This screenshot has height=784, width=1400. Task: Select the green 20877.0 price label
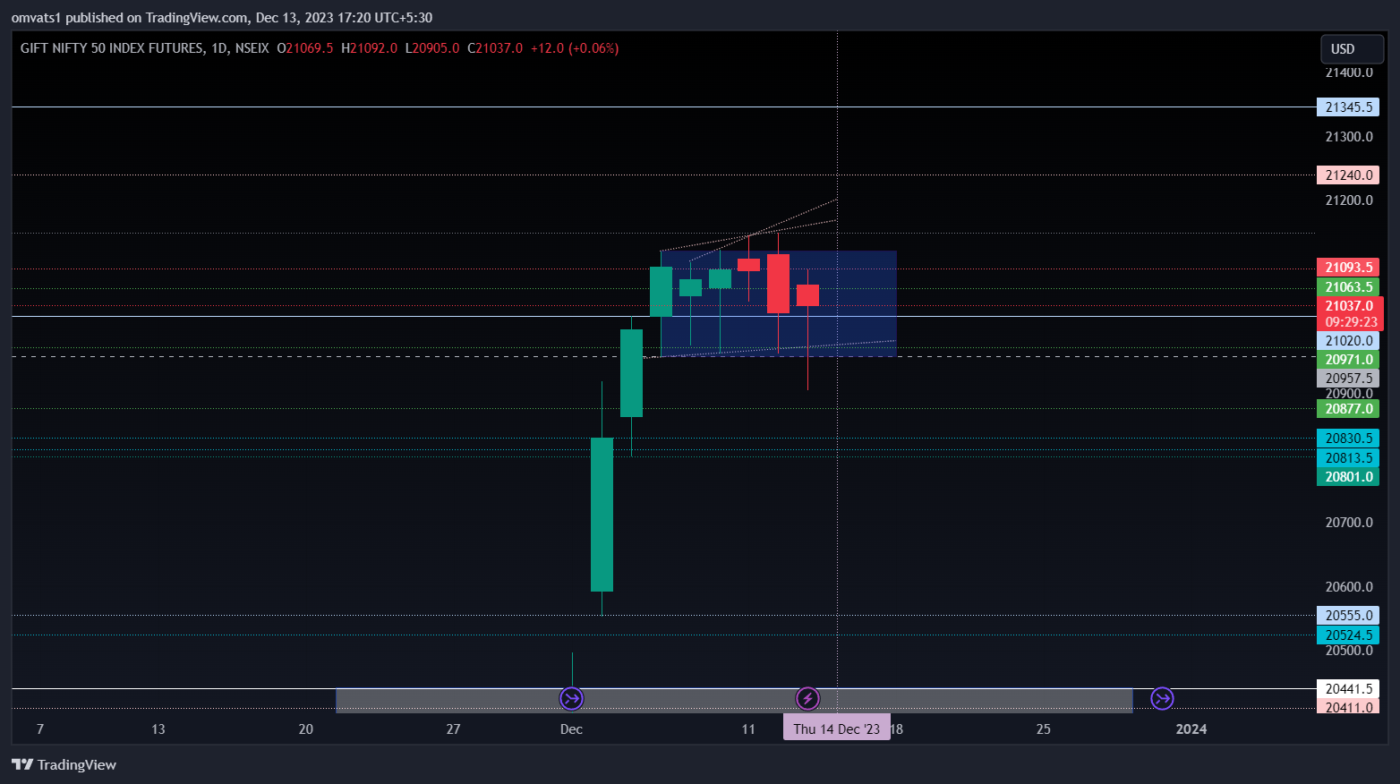pyautogui.click(x=1348, y=409)
